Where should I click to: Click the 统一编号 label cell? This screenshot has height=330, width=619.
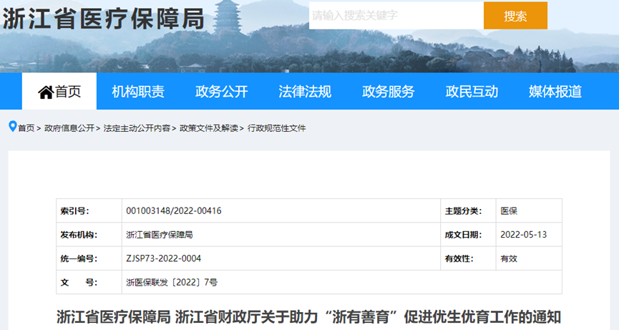click(x=89, y=258)
